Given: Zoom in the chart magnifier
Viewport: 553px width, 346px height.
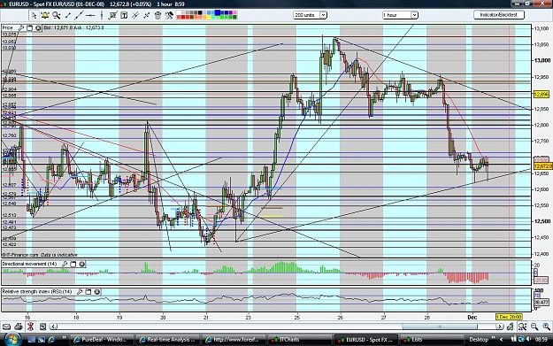Looking at the screenshot, I should click(546, 327).
